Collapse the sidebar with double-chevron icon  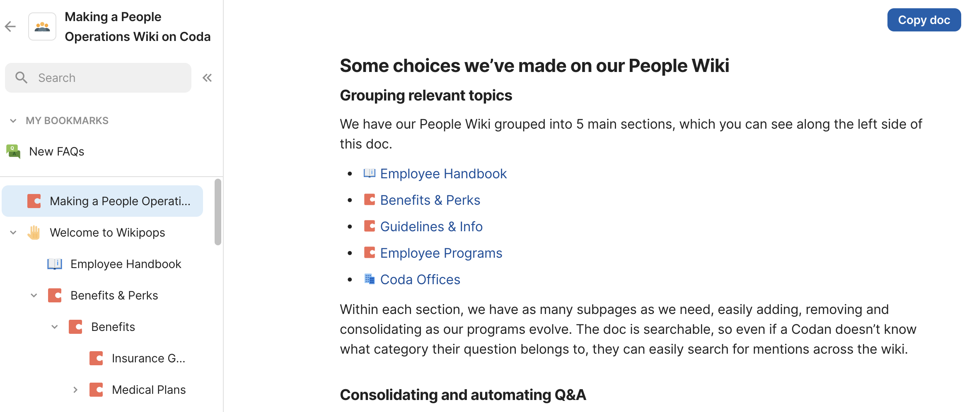(x=207, y=78)
